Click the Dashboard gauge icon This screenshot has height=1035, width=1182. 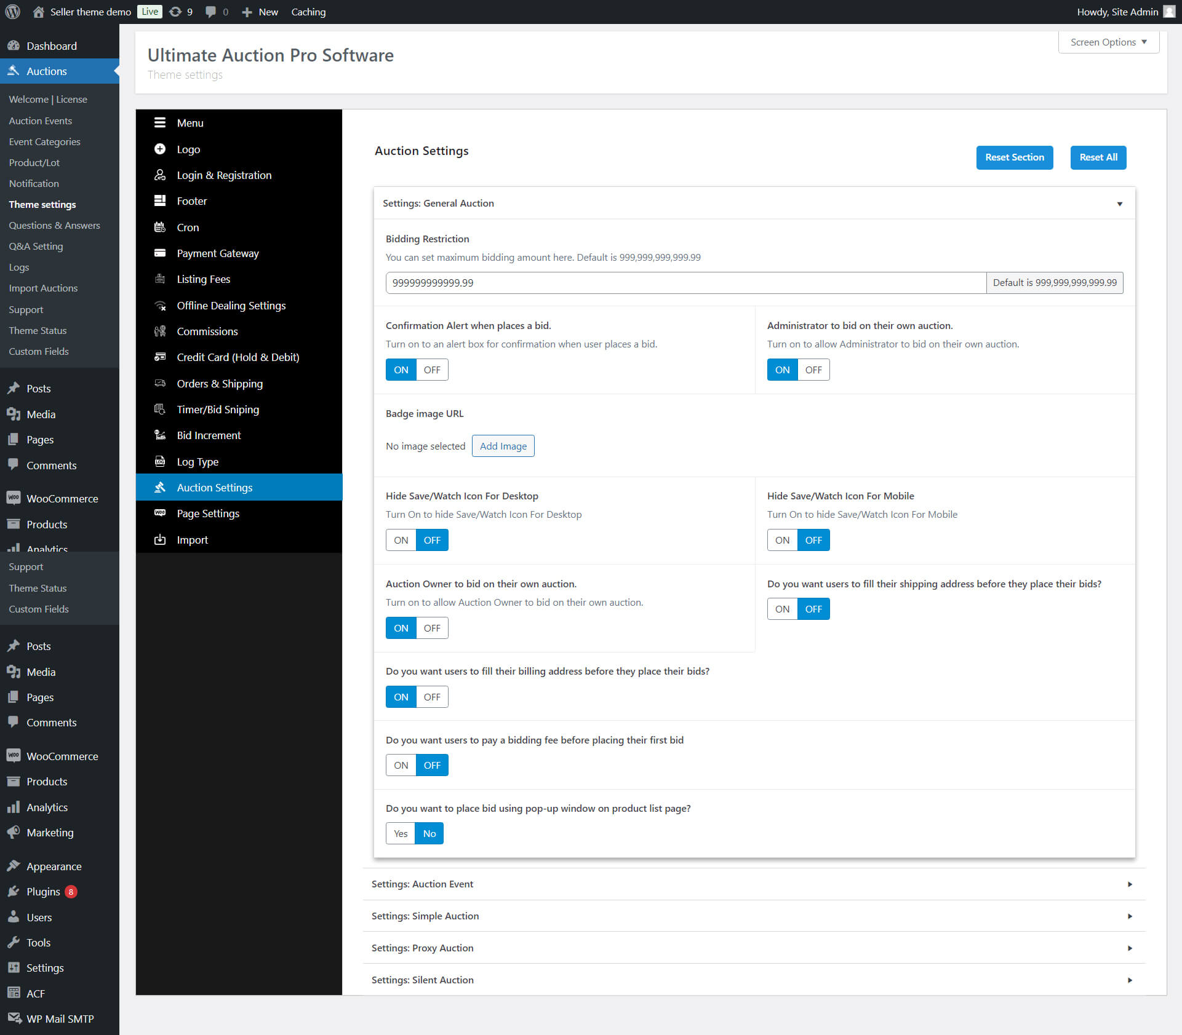pos(14,46)
